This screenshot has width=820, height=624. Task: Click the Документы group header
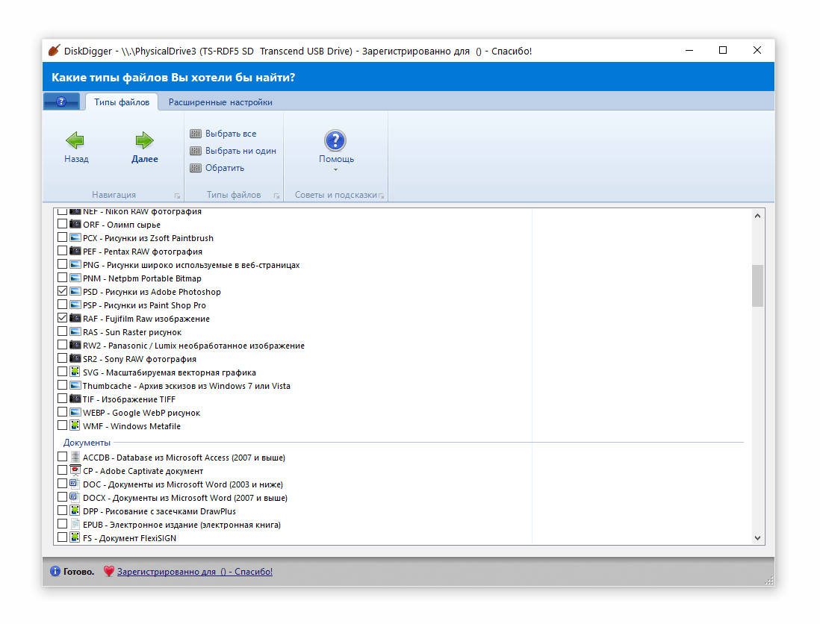click(x=87, y=443)
